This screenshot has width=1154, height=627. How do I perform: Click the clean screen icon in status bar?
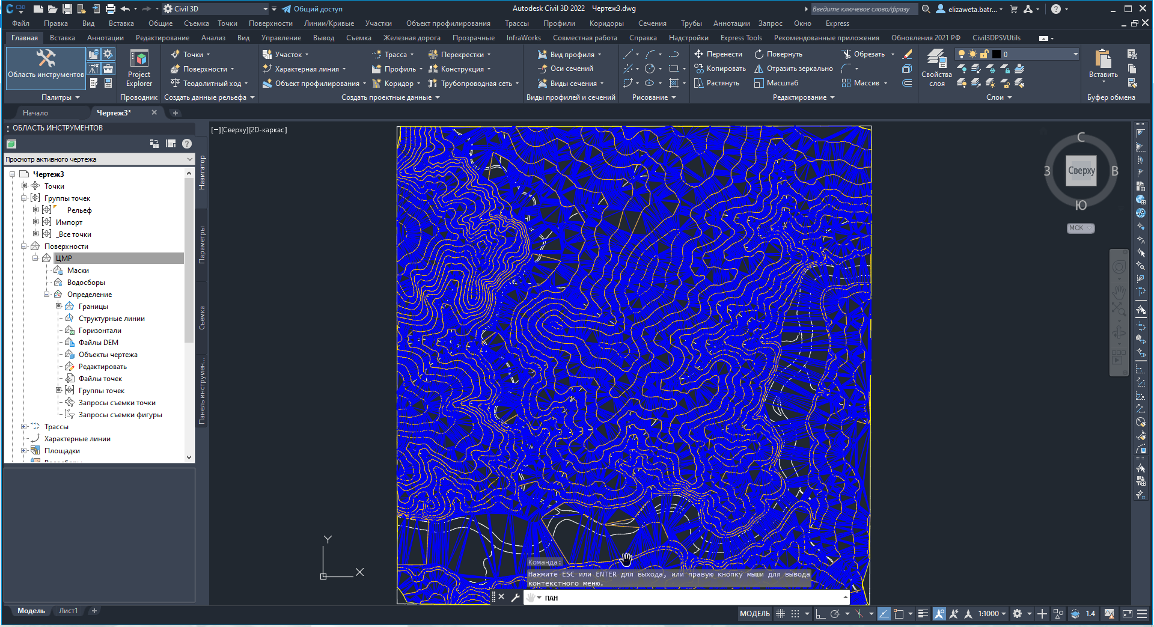pyautogui.click(x=1128, y=614)
